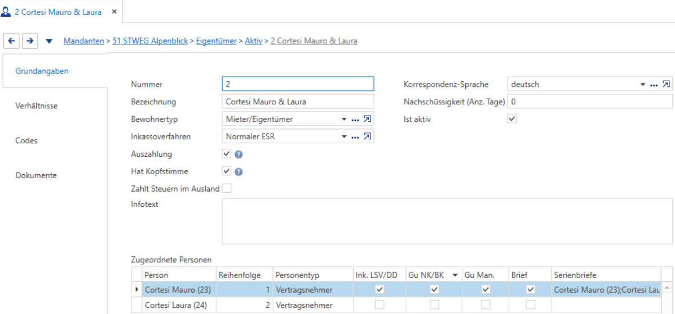Click the 2 Cortesi Mauro & Laura breadcrumb
Viewport: 675px width, 314px height.
pos(314,41)
